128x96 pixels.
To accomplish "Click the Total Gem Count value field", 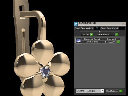I will [x=122, y=28].
